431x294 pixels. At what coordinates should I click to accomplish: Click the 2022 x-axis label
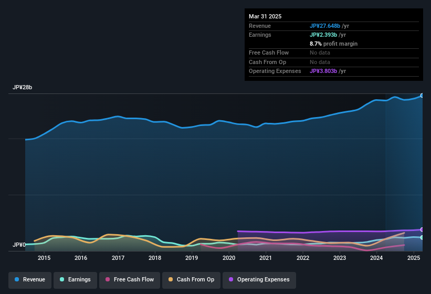pyautogui.click(x=302, y=258)
